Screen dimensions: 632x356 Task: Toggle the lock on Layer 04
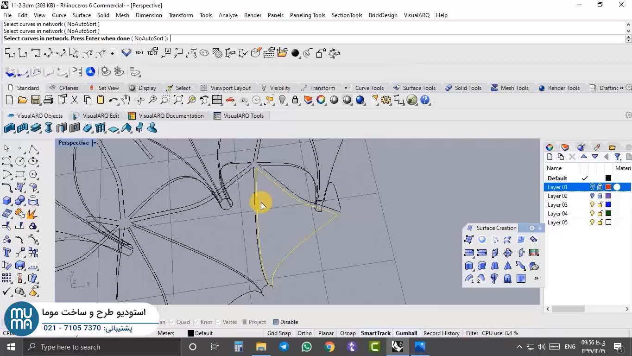pos(600,214)
